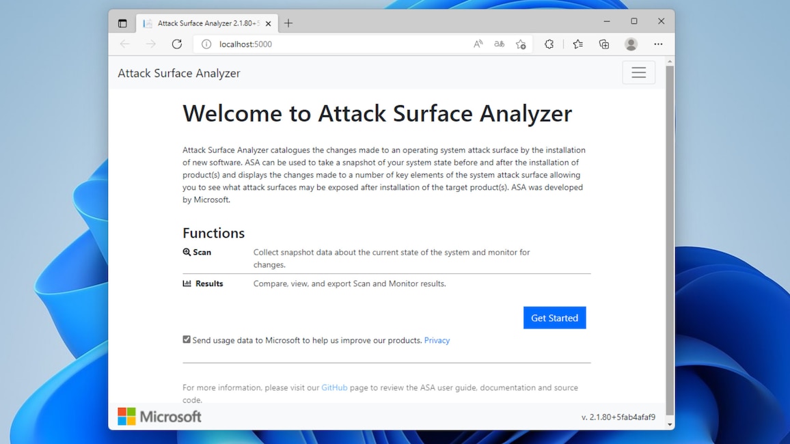790x444 pixels.
Task: Click the page scrollbar up arrow
Action: pyautogui.click(x=670, y=61)
